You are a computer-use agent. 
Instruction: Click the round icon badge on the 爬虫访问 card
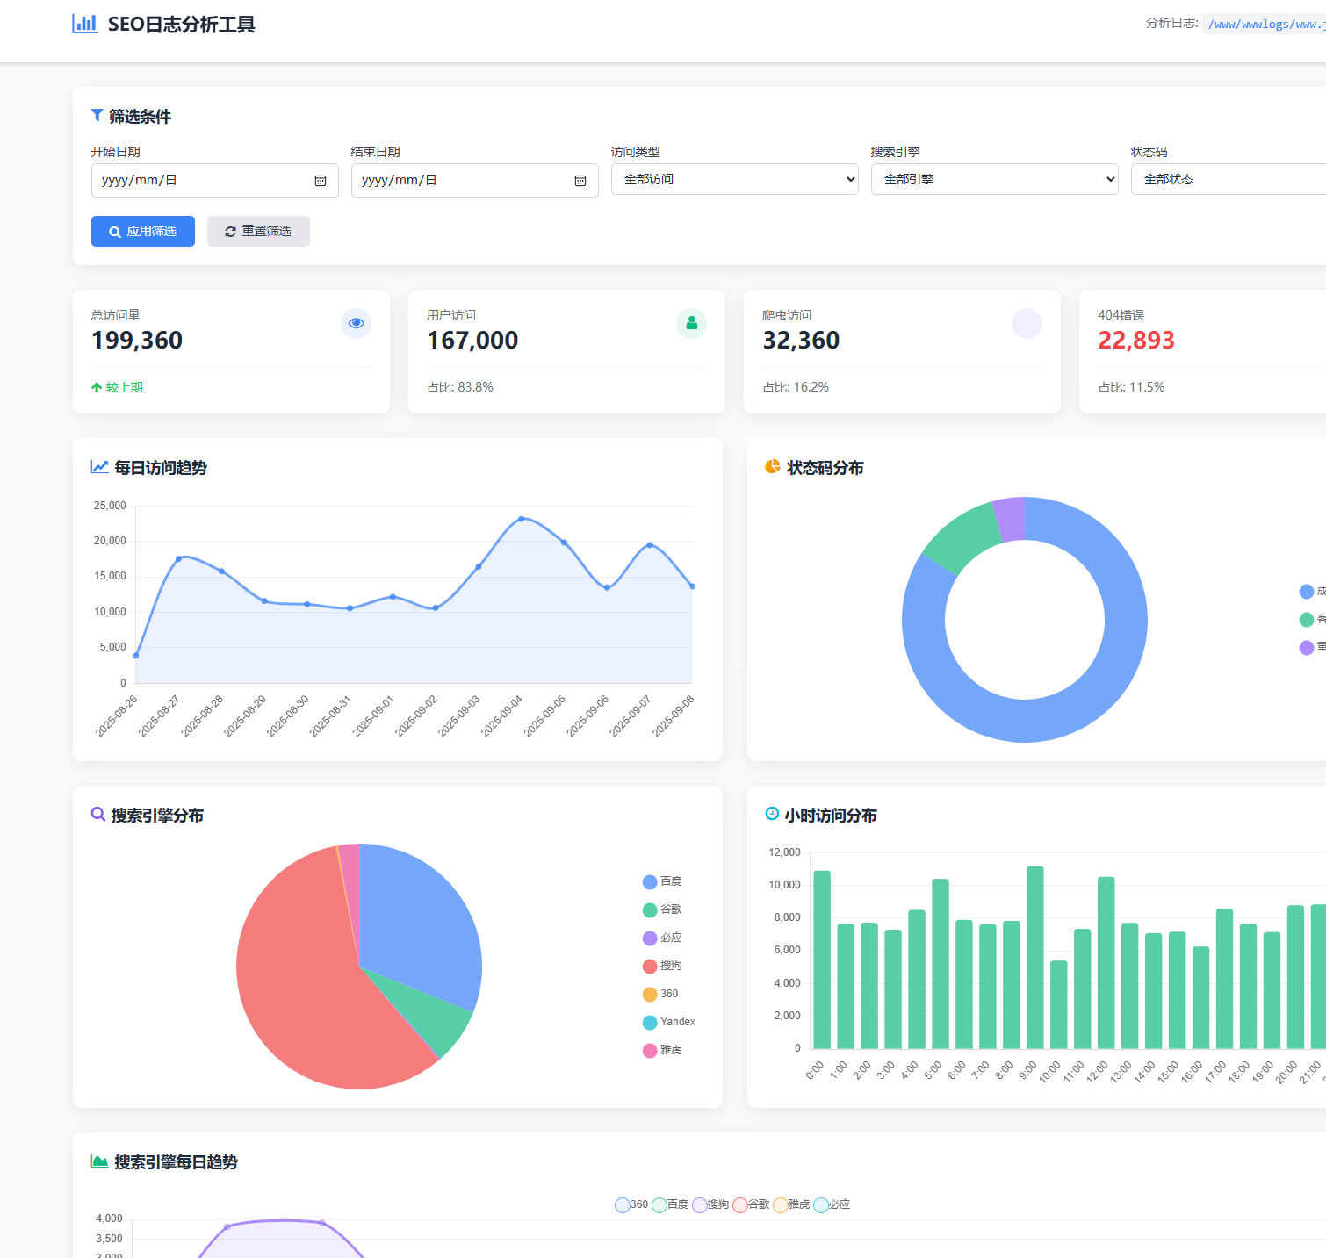click(1027, 323)
